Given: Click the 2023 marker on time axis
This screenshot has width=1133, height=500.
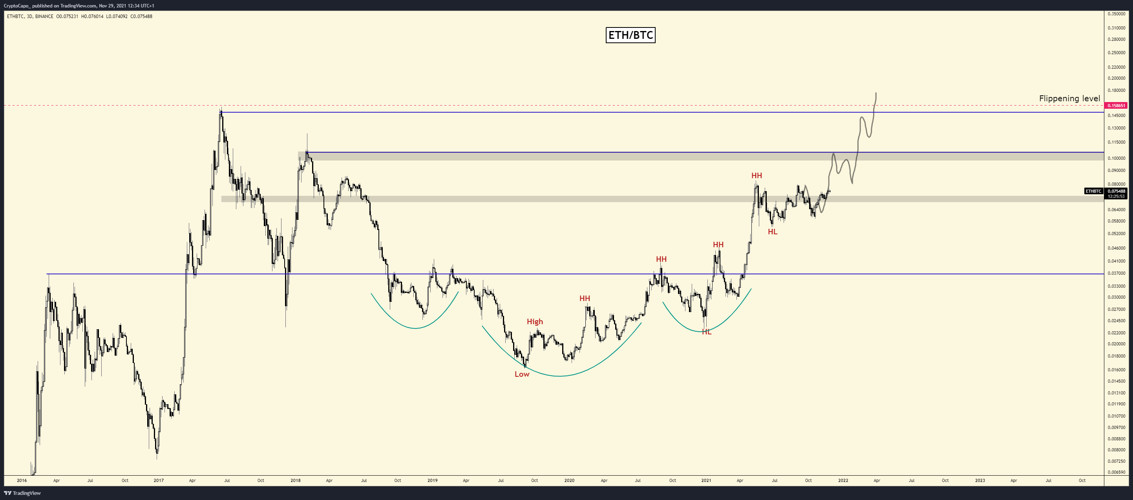Looking at the screenshot, I should click(980, 480).
